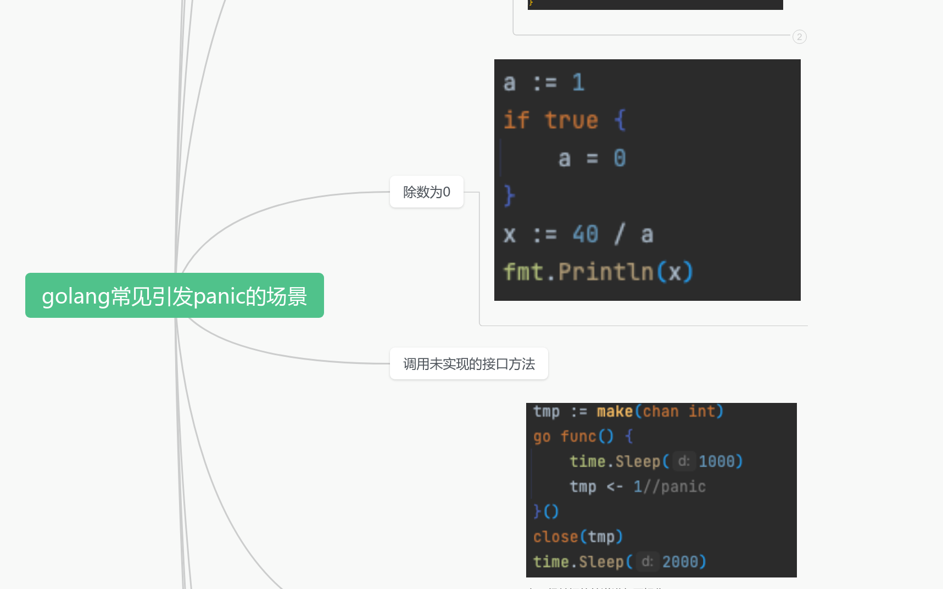Select the 调用未实现的接口方法 node
Screen dimensions: 943x589
click(x=468, y=363)
